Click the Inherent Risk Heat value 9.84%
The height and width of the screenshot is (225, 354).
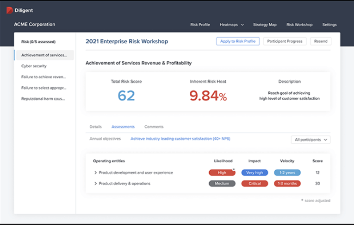(x=208, y=96)
